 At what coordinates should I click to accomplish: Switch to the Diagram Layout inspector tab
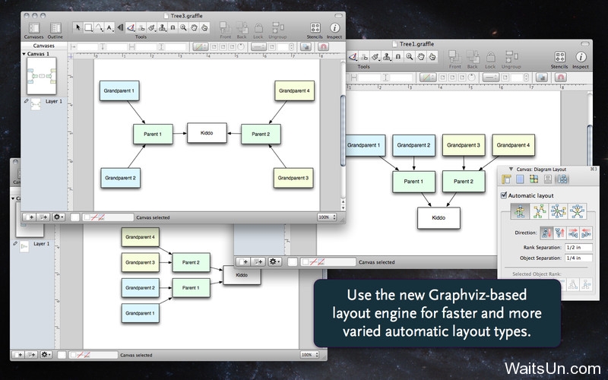562,179
